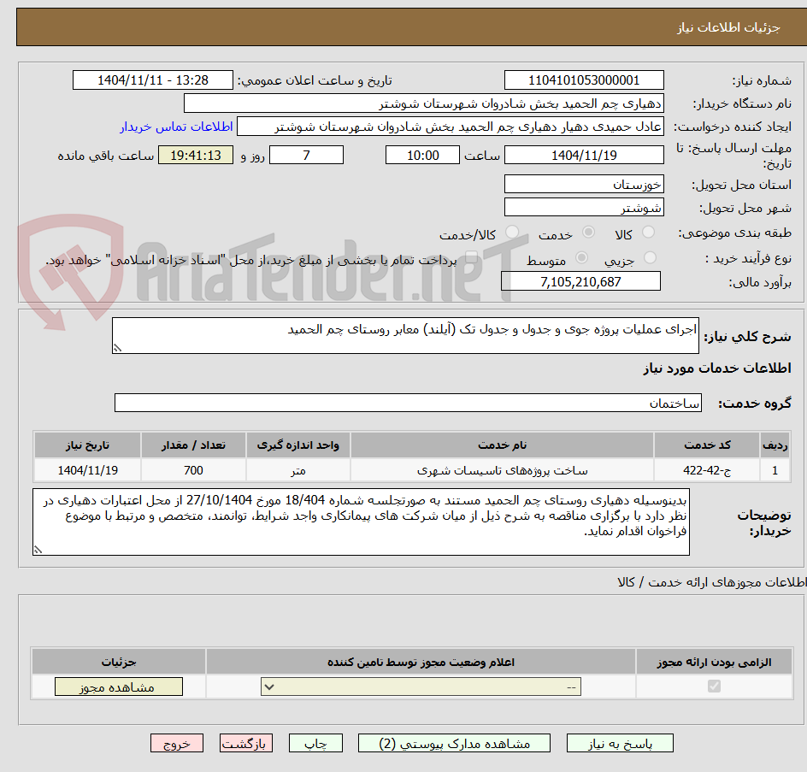807x772 pixels.
Task: Click the table date cell 1404/11/19
Action: [87, 470]
